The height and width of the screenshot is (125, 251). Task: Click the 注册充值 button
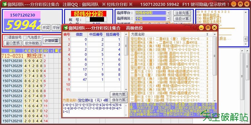[182, 13]
